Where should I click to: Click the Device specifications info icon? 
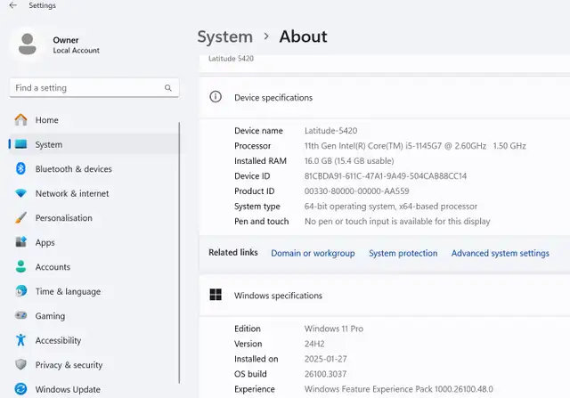tap(216, 97)
